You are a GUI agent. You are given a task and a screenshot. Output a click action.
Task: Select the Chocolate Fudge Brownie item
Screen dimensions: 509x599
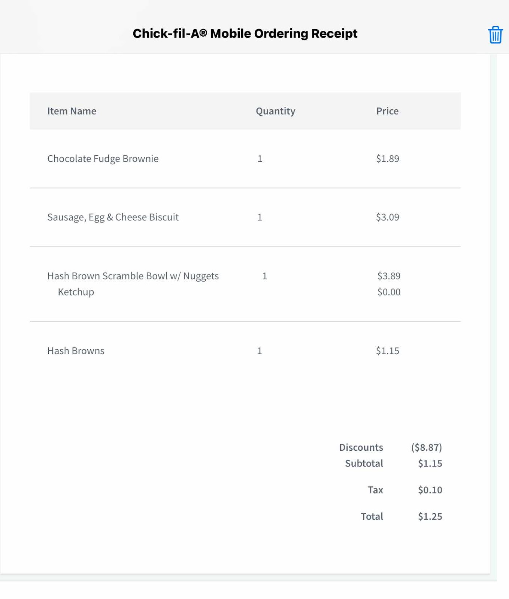point(103,159)
